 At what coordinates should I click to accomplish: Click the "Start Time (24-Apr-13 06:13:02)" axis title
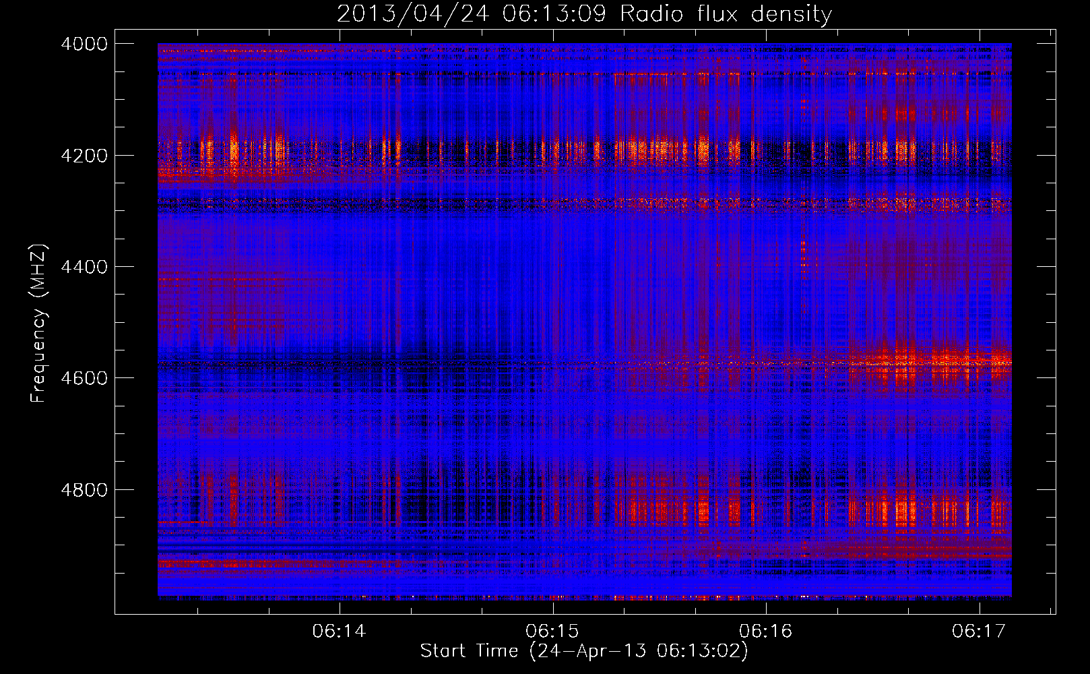(584, 652)
